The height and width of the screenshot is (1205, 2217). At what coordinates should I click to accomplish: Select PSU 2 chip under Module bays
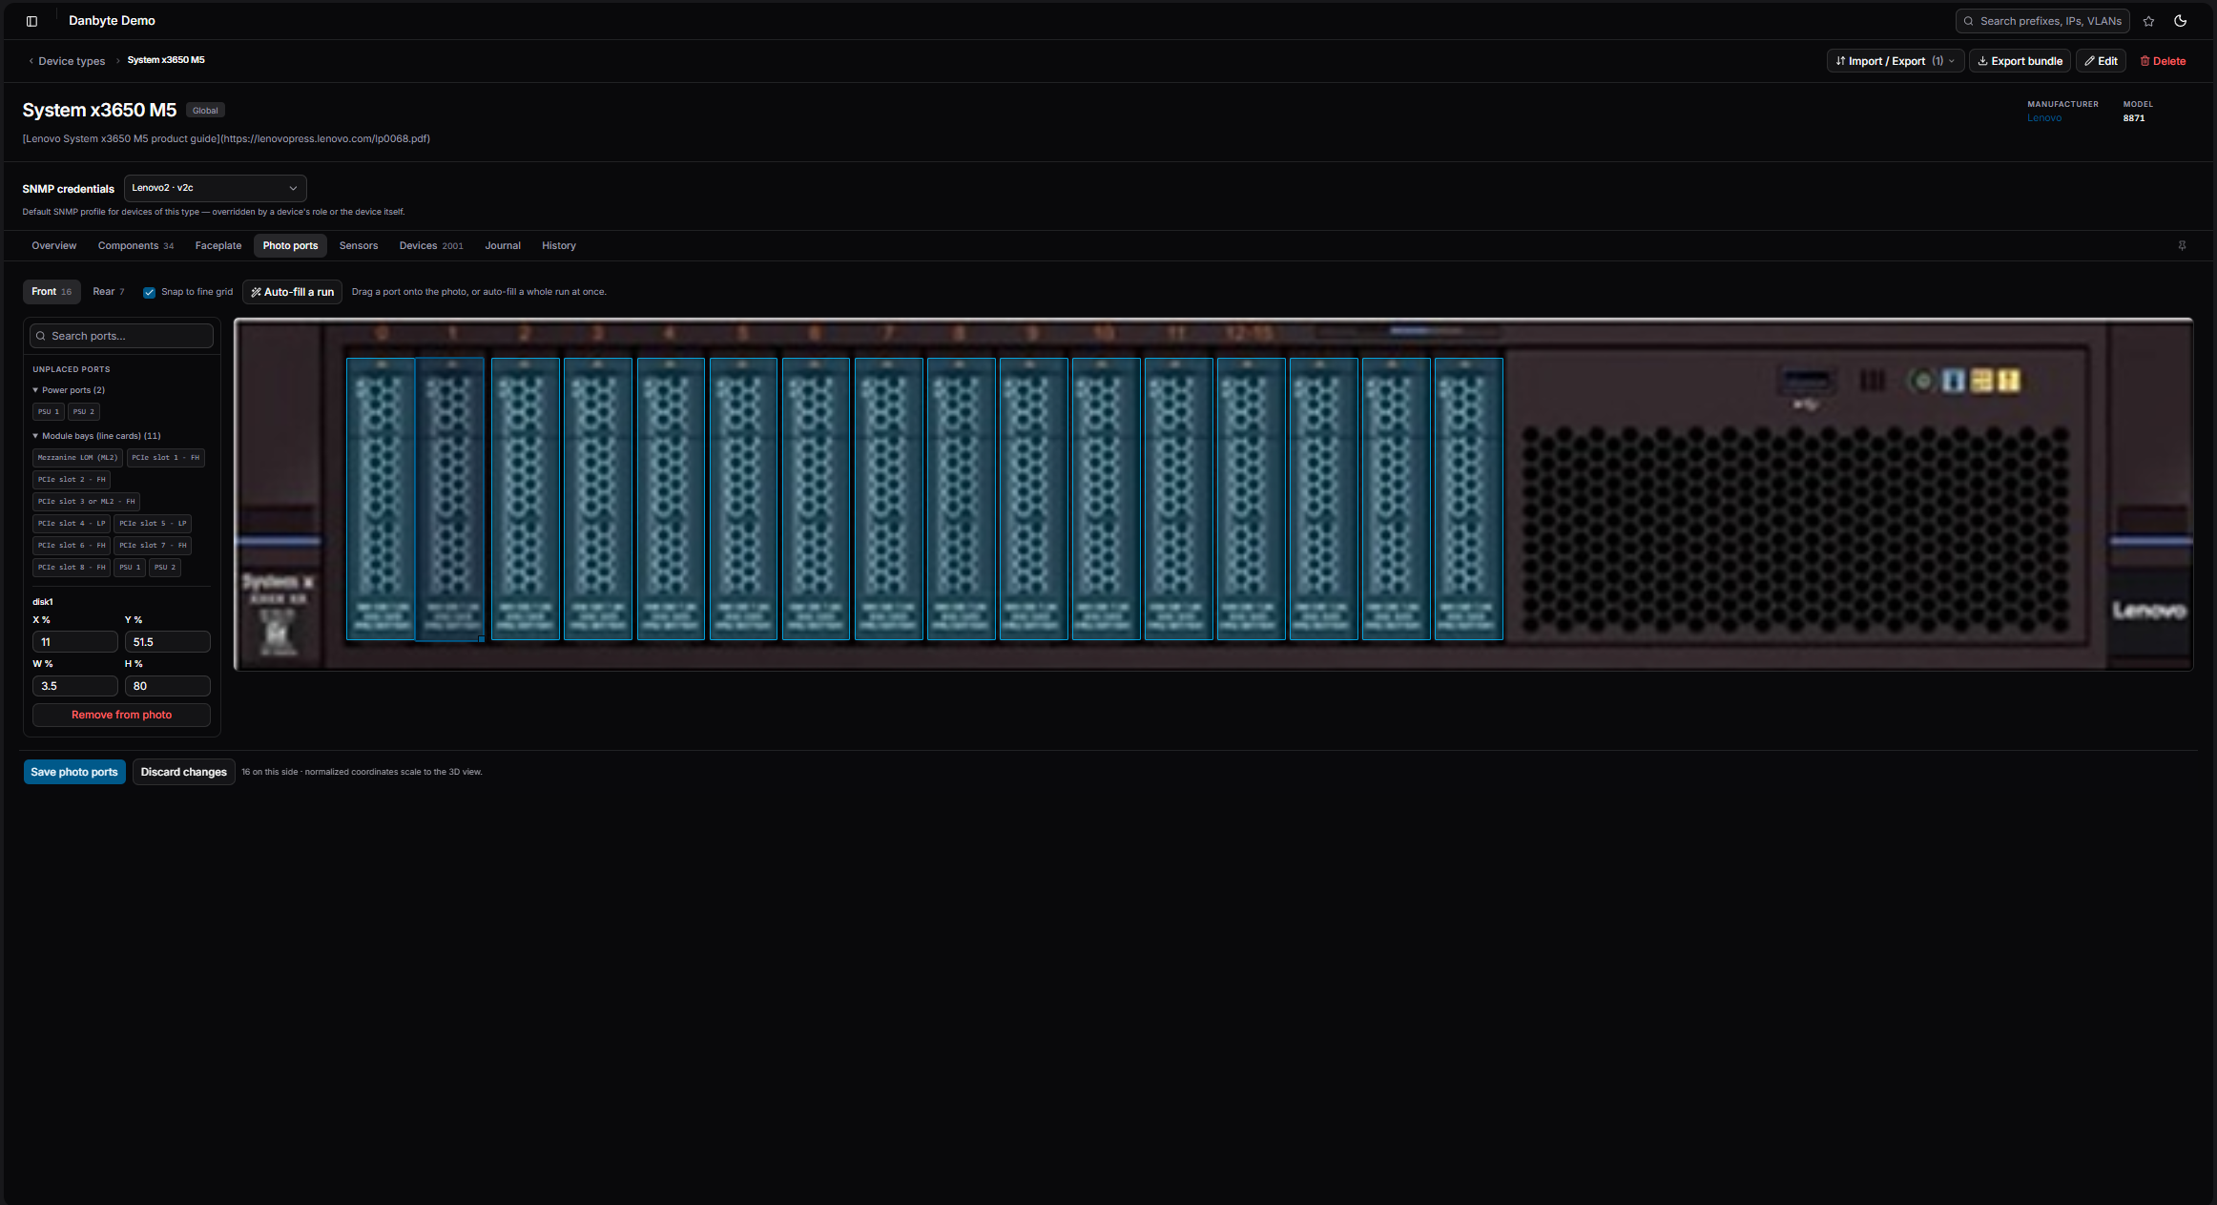coord(165,568)
